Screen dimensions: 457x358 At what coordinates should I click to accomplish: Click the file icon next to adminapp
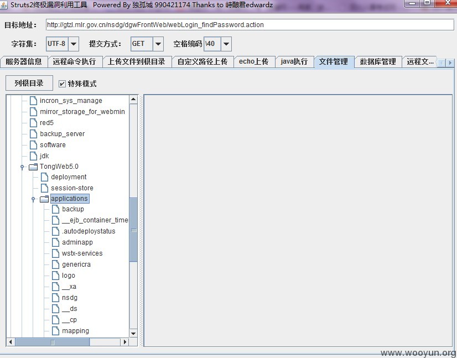tap(56, 242)
